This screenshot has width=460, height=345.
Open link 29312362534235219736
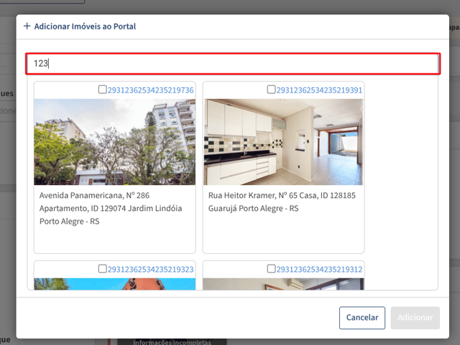(150, 90)
